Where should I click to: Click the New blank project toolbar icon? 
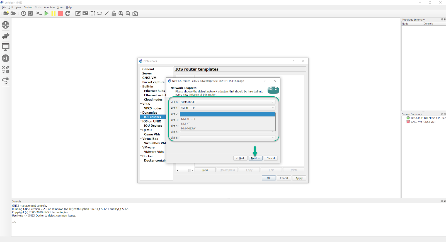click(6, 13)
